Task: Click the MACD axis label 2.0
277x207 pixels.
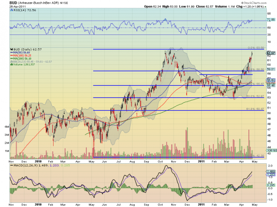Action: click(270, 166)
